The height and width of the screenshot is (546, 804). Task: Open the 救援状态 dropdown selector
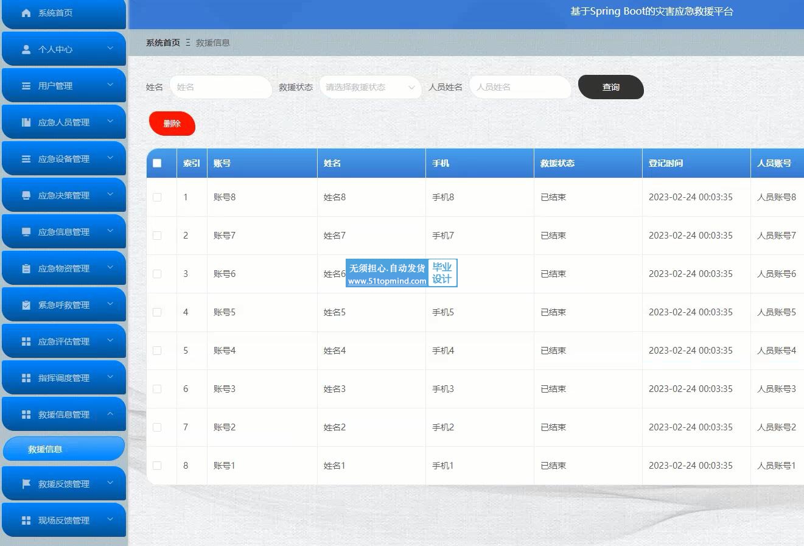(370, 87)
